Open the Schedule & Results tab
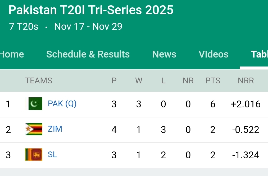The height and width of the screenshot is (176, 268). 88,54
